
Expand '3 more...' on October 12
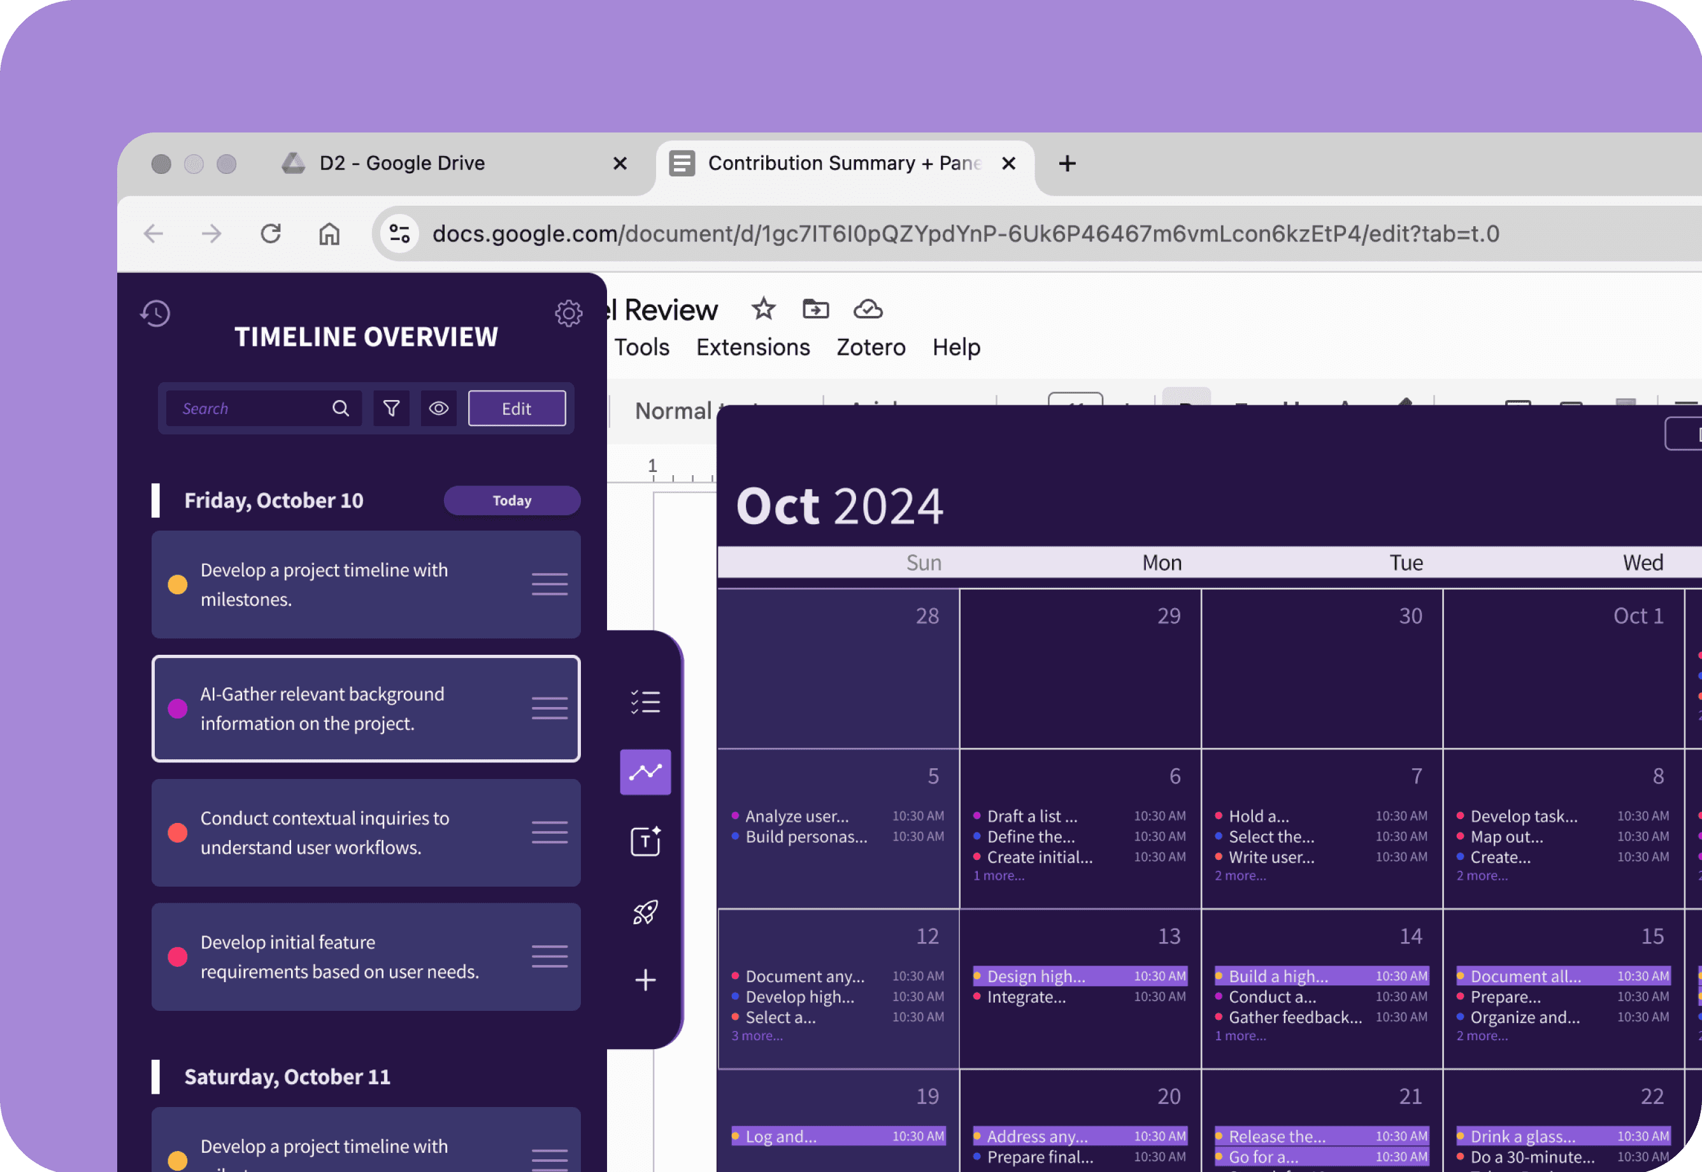tap(756, 1036)
